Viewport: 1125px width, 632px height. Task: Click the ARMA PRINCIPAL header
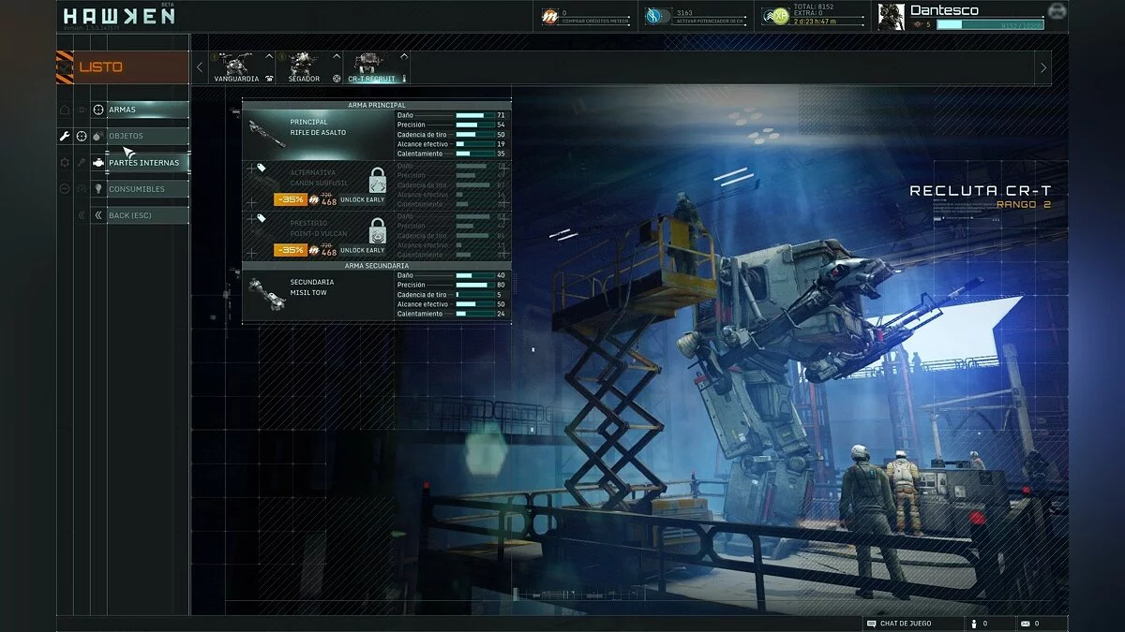click(377, 105)
